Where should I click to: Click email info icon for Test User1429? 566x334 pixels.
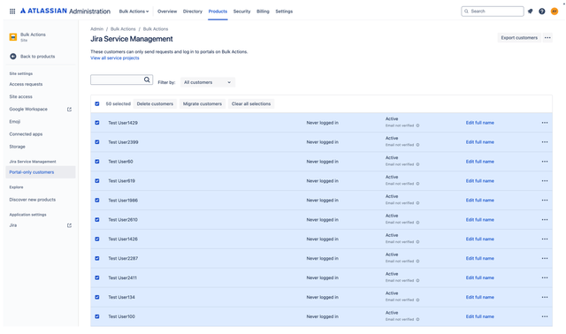coord(417,125)
